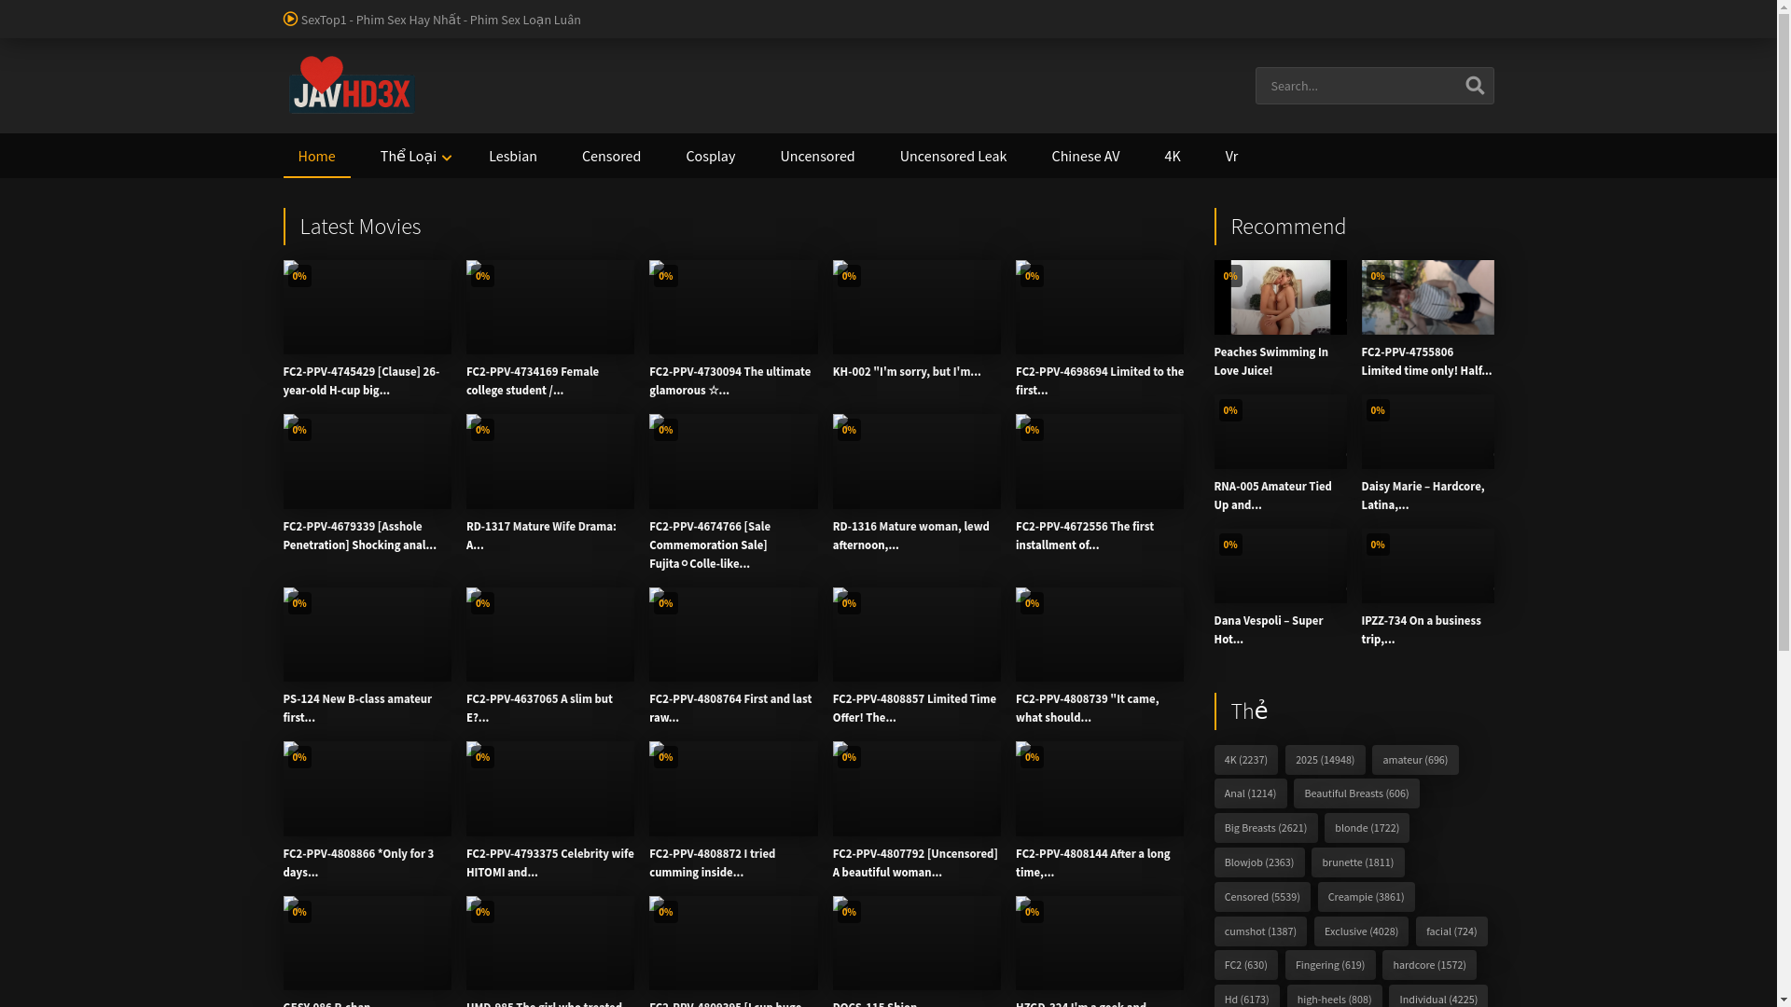
Task: Click the Exclusive (4028) tag
Action: [1360, 931]
